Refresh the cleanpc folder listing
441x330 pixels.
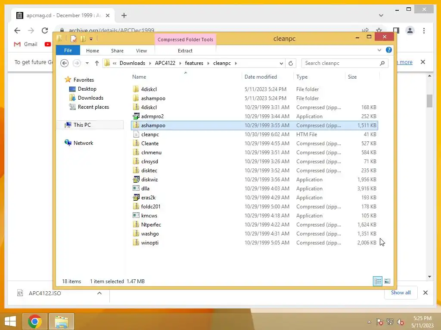[291, 63]
